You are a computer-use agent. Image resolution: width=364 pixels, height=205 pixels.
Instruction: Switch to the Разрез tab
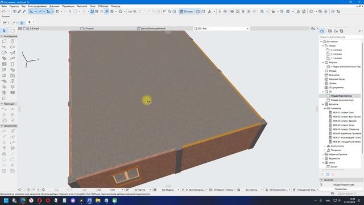coord(87,28)
